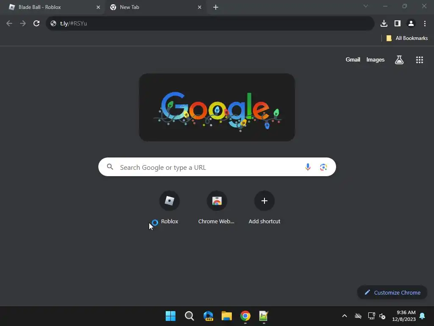Open the Gmail link
The width and height of the screenshot is (434, 326).
point(353,59)
